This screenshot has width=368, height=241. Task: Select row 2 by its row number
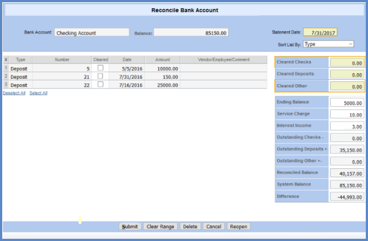(x=6, y=76)
